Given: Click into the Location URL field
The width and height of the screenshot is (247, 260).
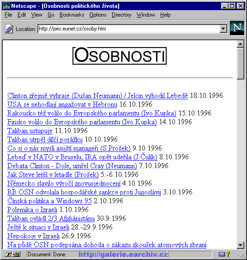Looking at the screenshot, I should (x=129, y=29).
